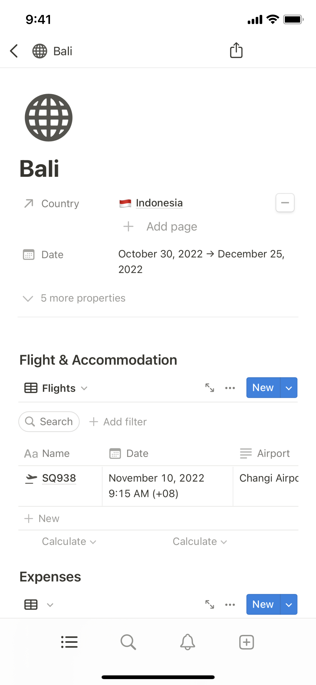Tap Add filter in Flights table
This screenshot has width=316, height=685.
118,422
